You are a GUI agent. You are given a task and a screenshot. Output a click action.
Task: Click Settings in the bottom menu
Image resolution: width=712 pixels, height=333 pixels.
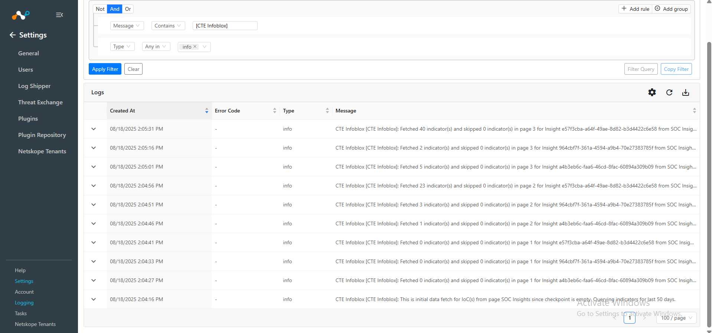tap(24, 281)
